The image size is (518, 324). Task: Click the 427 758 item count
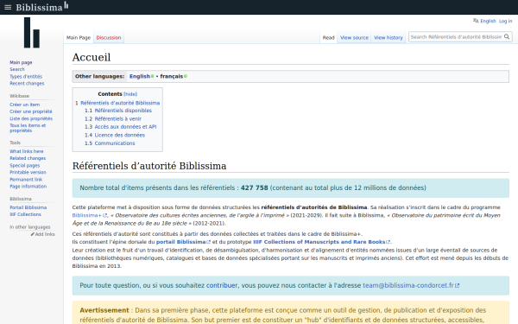[x=255, y=187]
